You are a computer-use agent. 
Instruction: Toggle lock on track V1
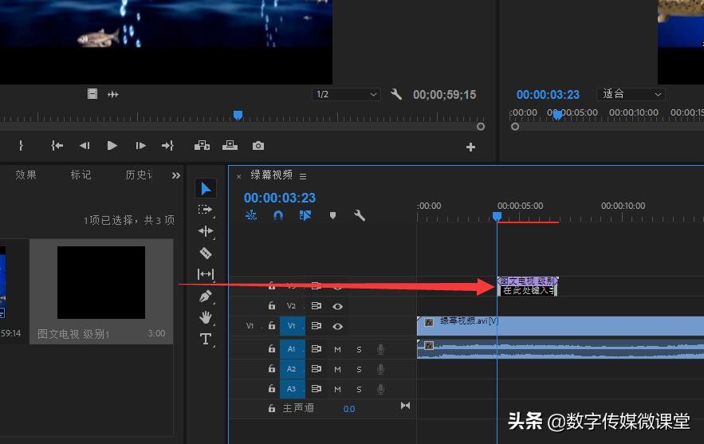(272, 325)
